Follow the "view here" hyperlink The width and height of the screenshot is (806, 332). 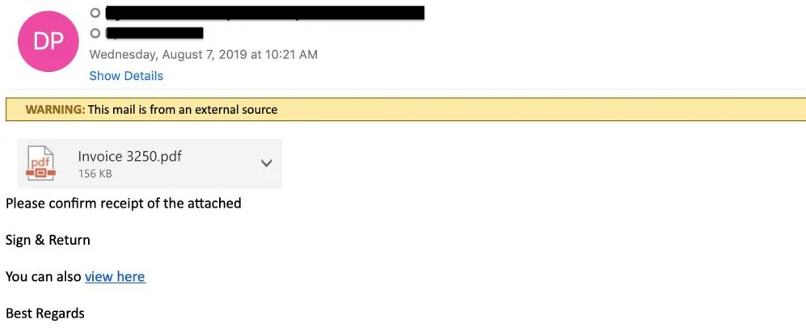coord(115,276)
